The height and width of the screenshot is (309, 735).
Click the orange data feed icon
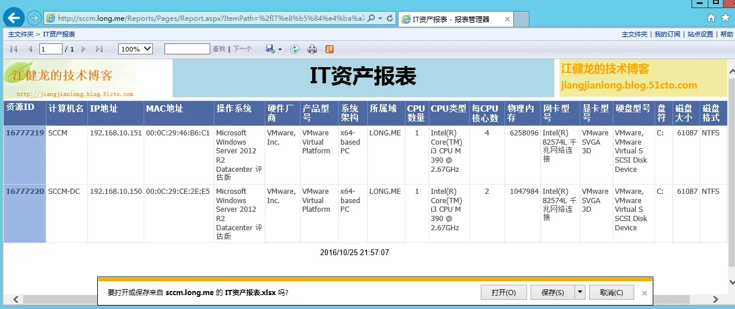330,49
